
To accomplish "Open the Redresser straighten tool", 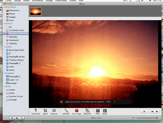I will [x=54, y=112].
